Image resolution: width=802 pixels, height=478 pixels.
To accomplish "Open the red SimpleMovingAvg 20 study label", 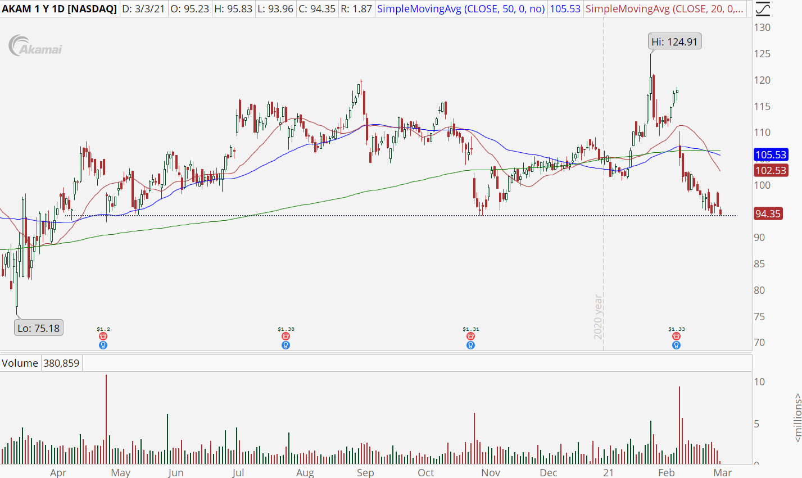I will (665, 9).
